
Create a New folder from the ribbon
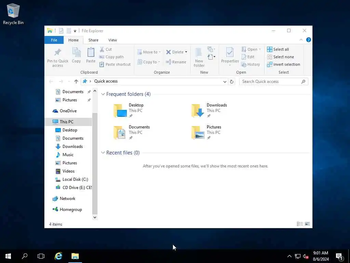coord(199,58)
